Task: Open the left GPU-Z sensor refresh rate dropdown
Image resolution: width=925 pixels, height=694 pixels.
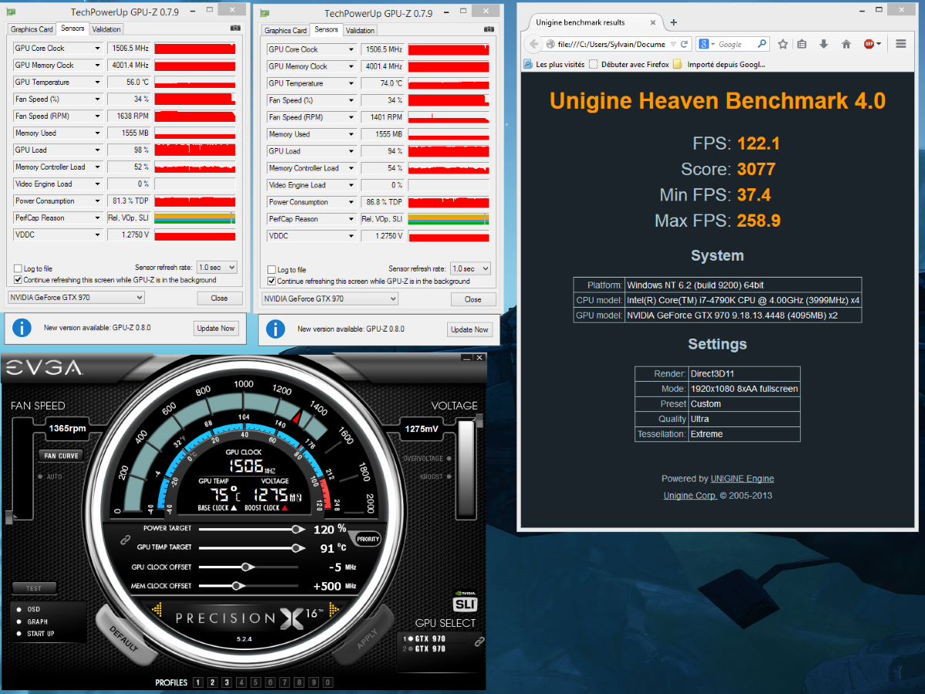Action: [x=217, y=267]
